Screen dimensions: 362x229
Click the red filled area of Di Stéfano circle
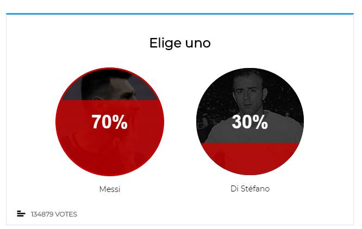pos(250,157)
